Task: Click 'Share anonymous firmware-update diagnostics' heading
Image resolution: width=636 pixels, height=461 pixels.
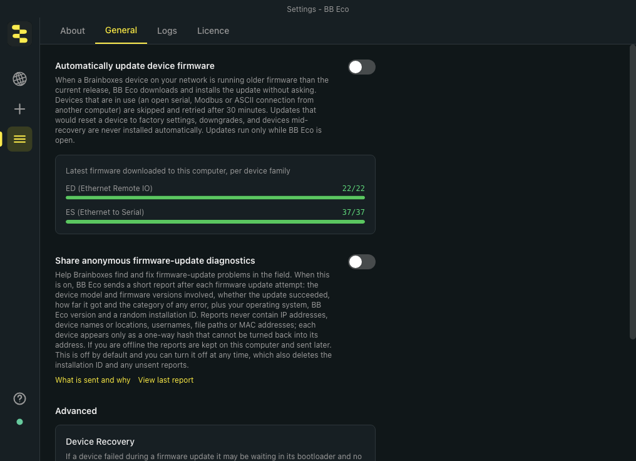Action: pos(155,261)
